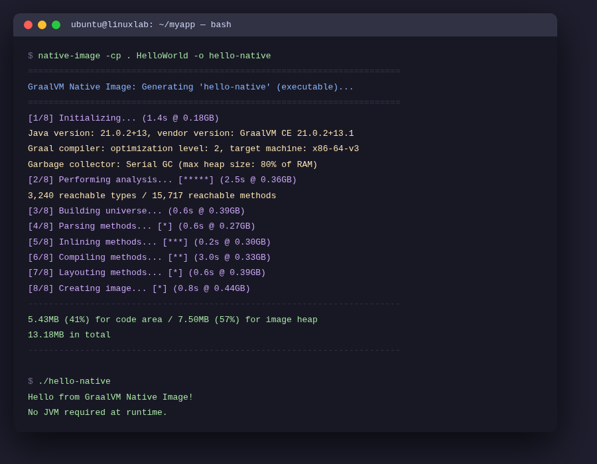597x464 pixels.
Task: Click the '3,240 reachable types' line
Action: [152, 196]
